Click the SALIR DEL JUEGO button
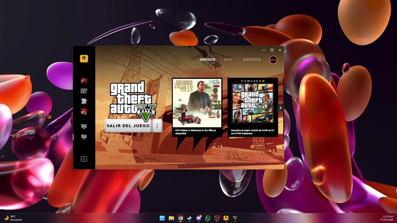 [128, 126]
